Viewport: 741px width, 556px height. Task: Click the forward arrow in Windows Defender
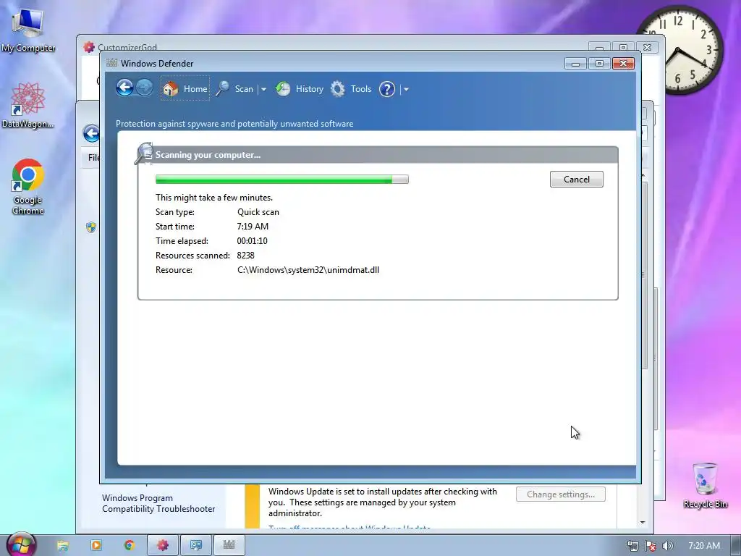tap(145, 88)
